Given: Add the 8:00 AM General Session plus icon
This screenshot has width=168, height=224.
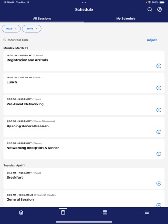Looking at the screenshot, I should (159, 205).
